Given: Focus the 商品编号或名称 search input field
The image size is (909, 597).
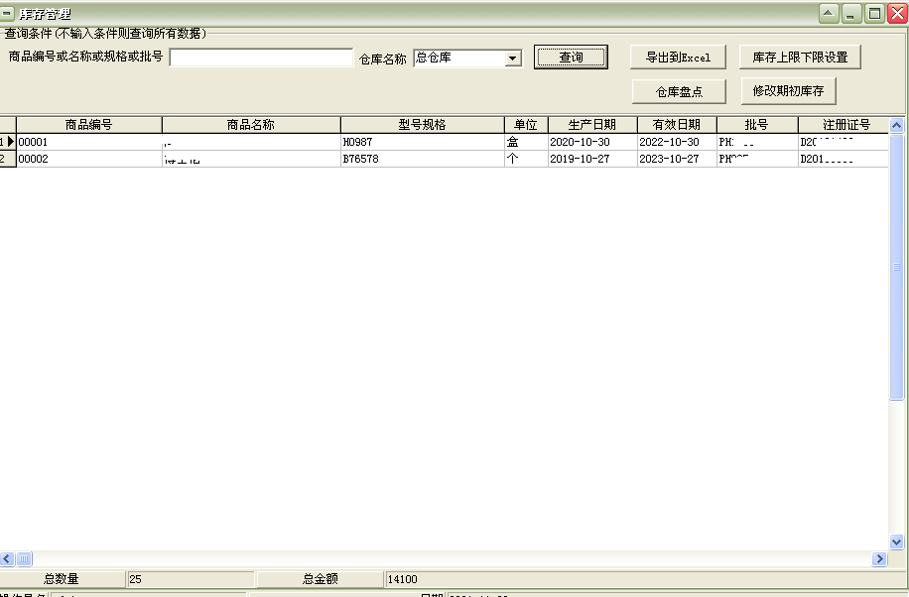Looking at the screenshot, I should coord(261,58).
